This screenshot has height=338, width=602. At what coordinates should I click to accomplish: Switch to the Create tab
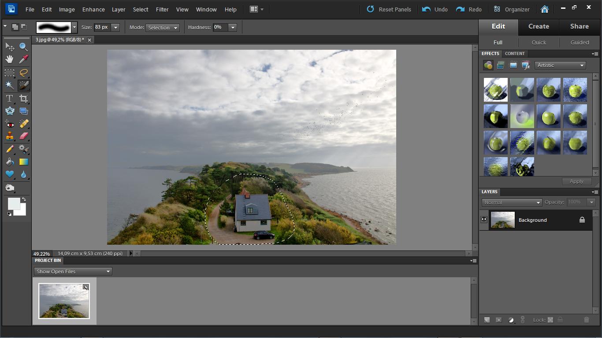(x=539, y=26)
